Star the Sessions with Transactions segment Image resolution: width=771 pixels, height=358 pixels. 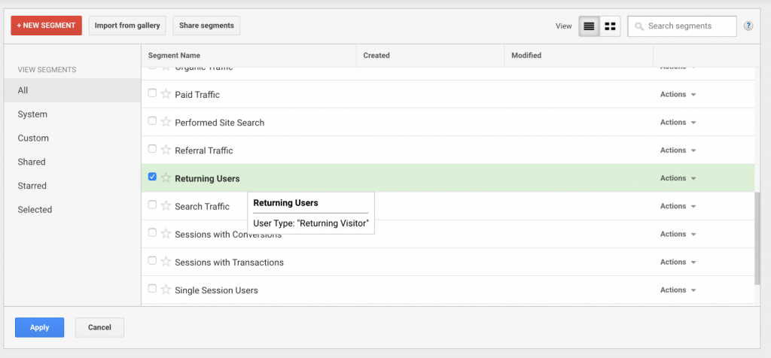[166, 262]
